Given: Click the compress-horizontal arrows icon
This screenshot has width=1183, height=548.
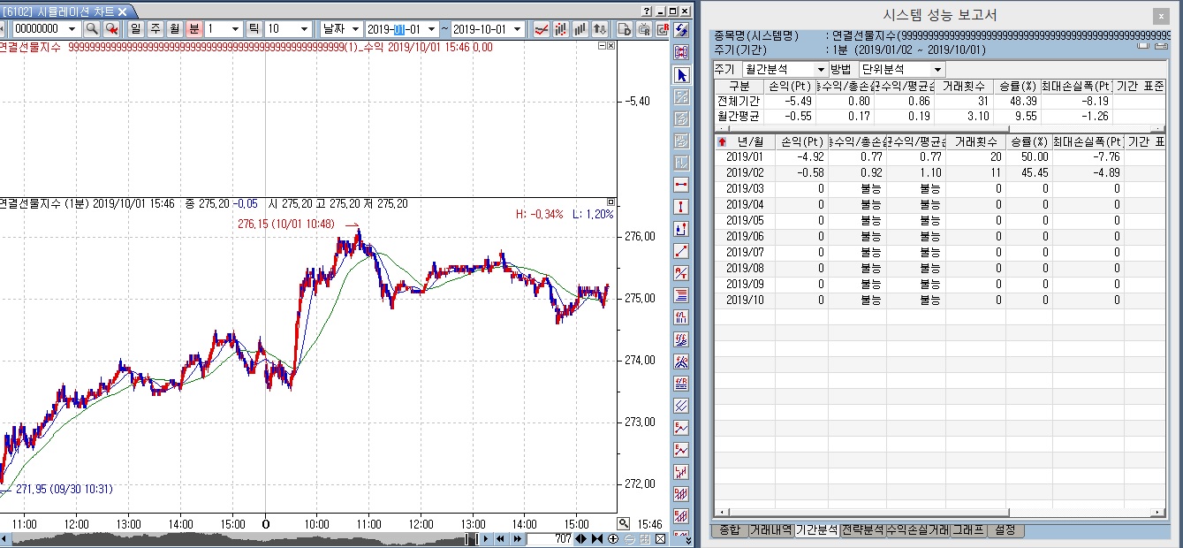Looking at the screenshot, I should pos(597,538).
